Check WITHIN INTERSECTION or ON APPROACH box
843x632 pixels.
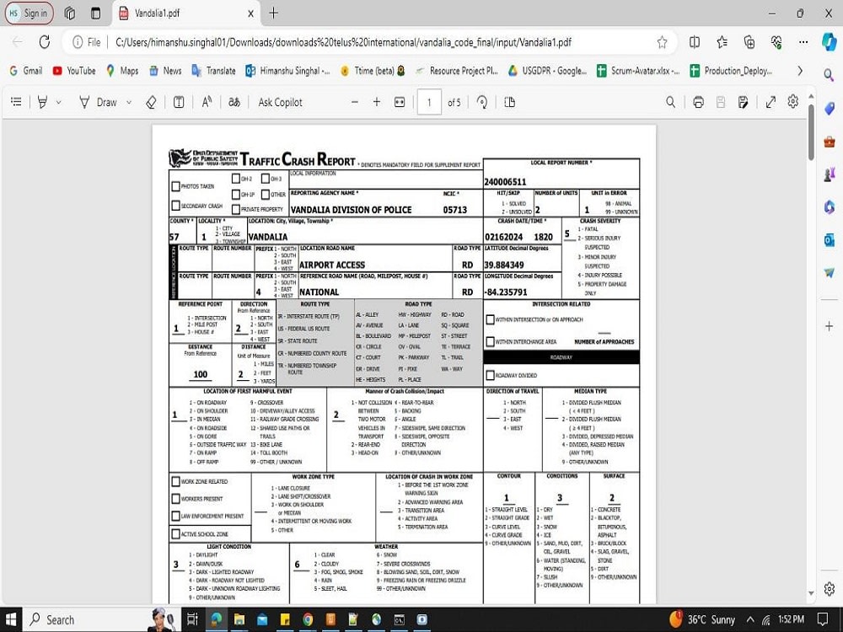click(x=491, y=319)
